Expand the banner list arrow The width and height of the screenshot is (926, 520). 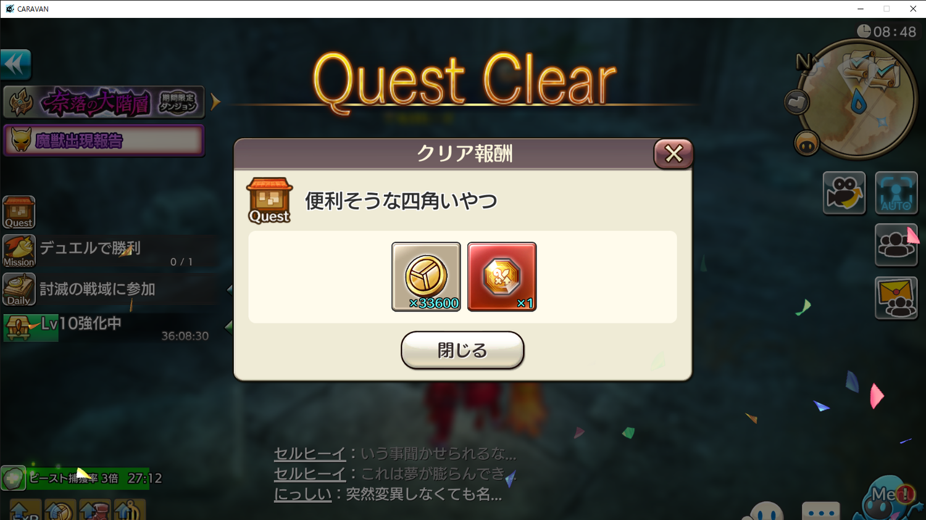tap(215, 102)
